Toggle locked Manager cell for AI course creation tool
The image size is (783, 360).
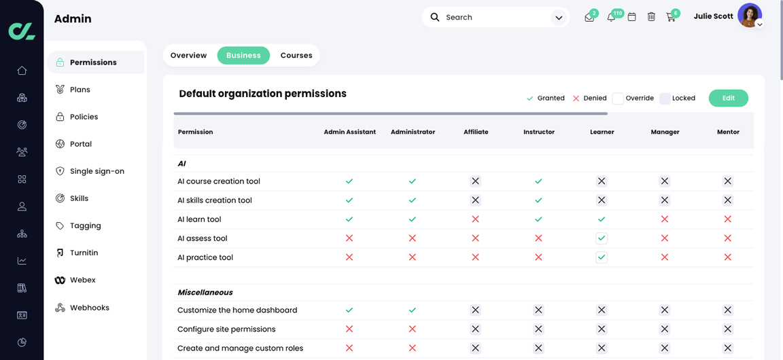(x=665, y=181)
